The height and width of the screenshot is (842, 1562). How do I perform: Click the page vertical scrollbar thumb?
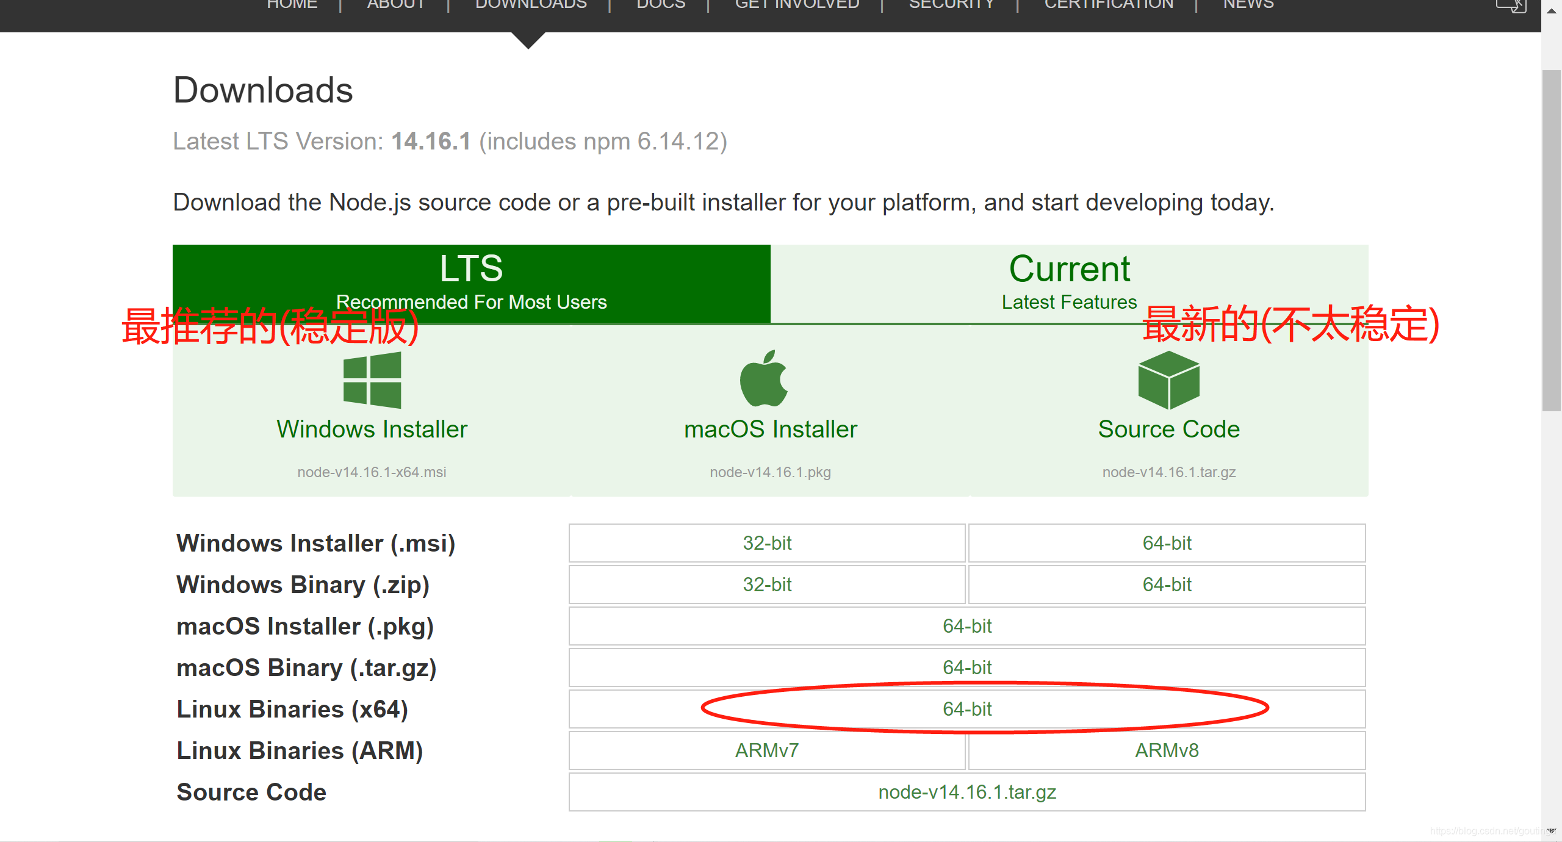1551,241
